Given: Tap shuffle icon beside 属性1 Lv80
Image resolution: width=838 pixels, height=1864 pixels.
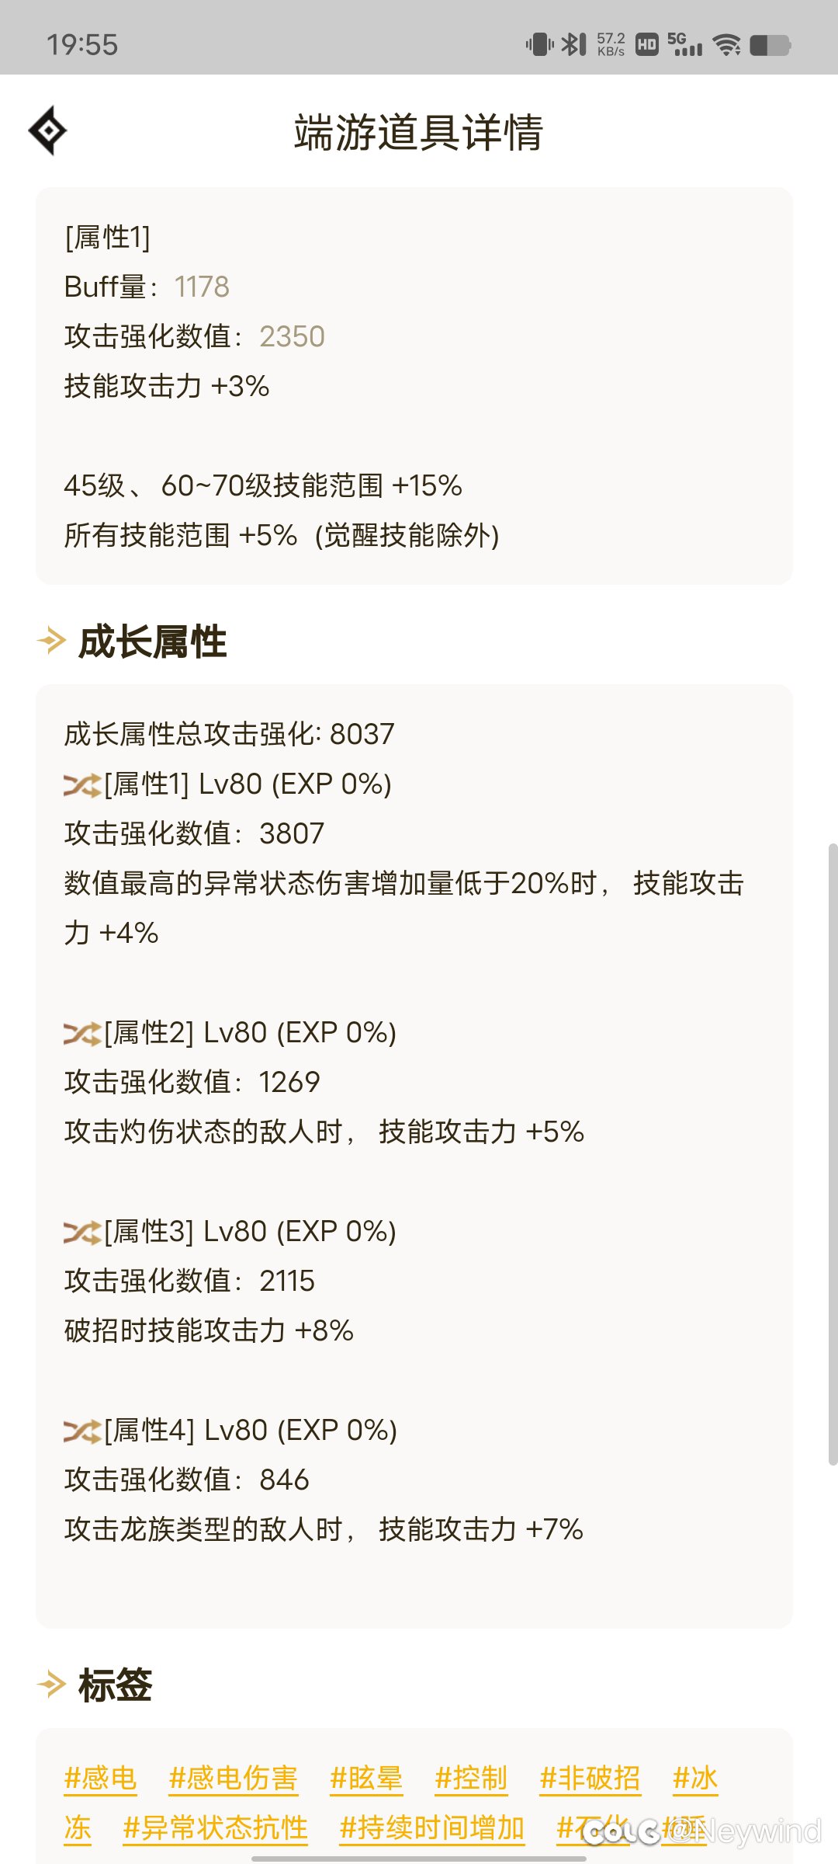Looking at the screenshot, I should tap(82, 785).
